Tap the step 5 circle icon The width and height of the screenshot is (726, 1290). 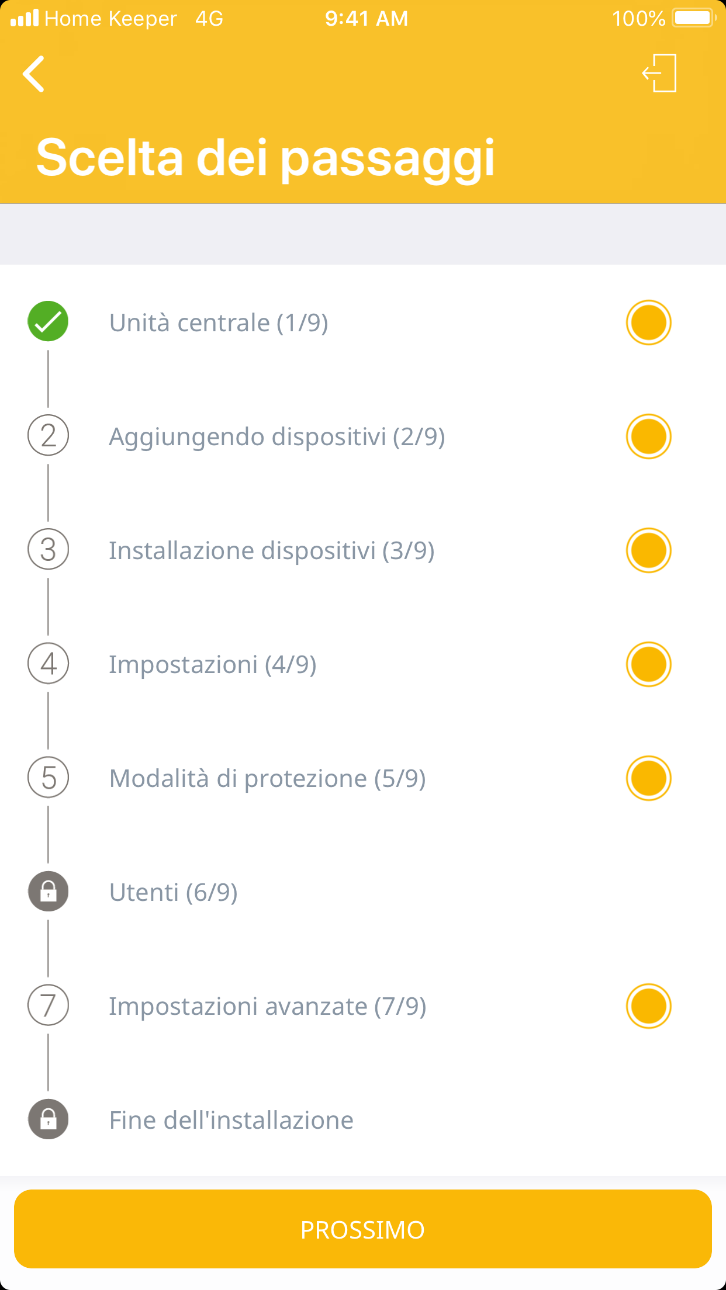(x=48, y=777)
